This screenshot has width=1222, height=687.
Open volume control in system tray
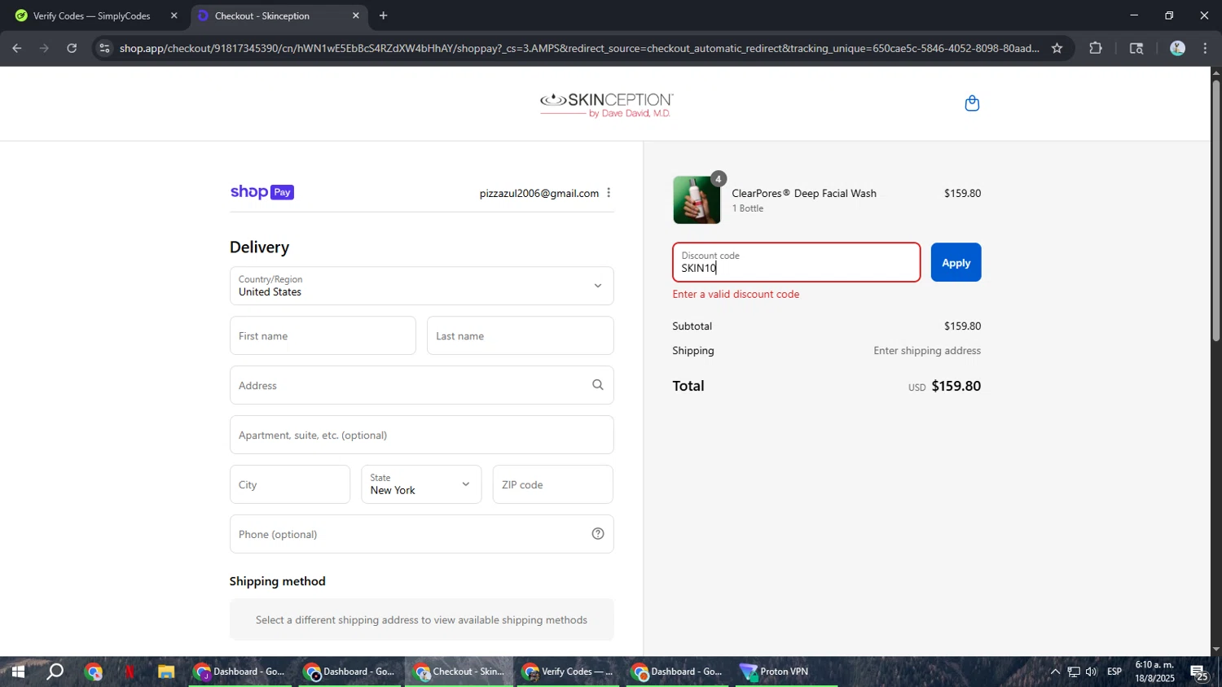(1092, 672)
